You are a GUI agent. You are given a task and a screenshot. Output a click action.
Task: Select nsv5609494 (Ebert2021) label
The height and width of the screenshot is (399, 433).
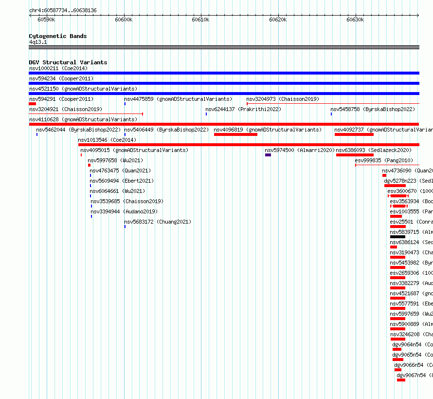tap(122, 181)
